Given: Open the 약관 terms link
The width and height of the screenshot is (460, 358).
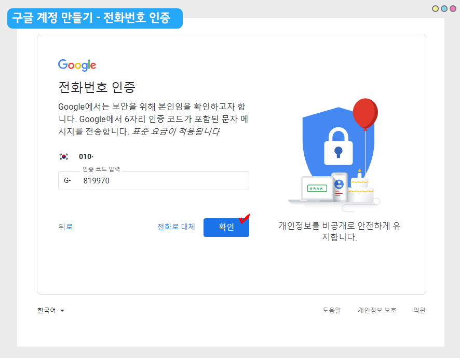Looking at the screenshot, I should pyautogui.click(x=420, y=310).
